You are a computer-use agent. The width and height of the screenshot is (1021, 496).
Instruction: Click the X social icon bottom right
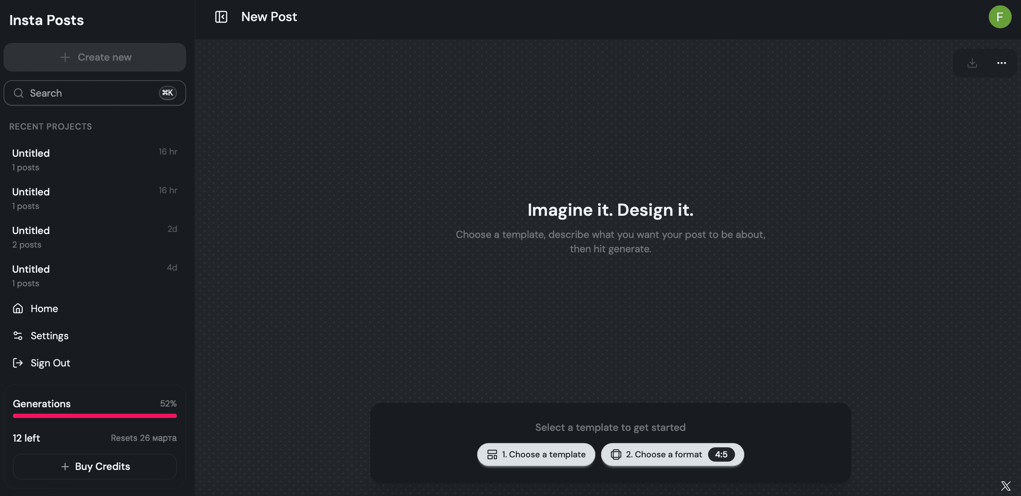click(1006, 485)
